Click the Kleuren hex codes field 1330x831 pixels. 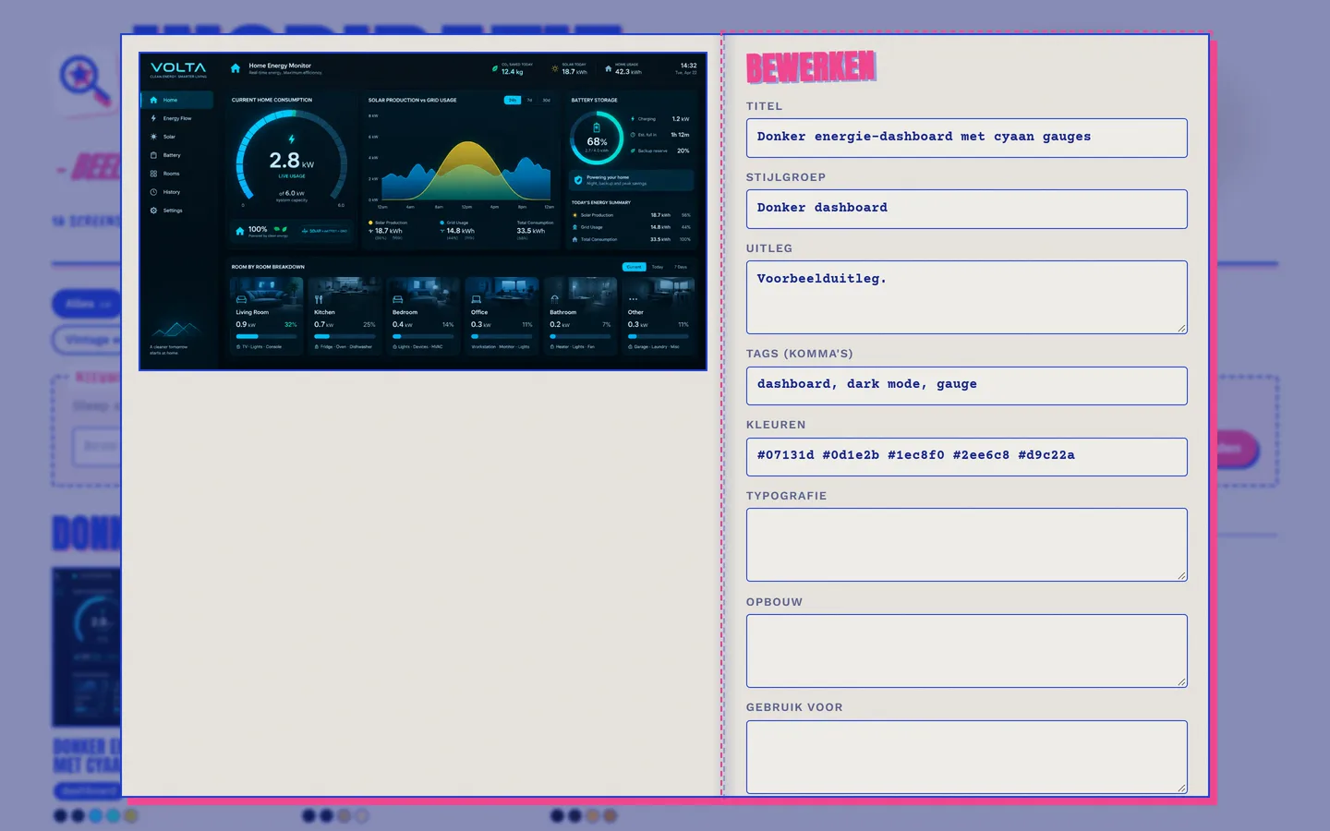point(966,456)
